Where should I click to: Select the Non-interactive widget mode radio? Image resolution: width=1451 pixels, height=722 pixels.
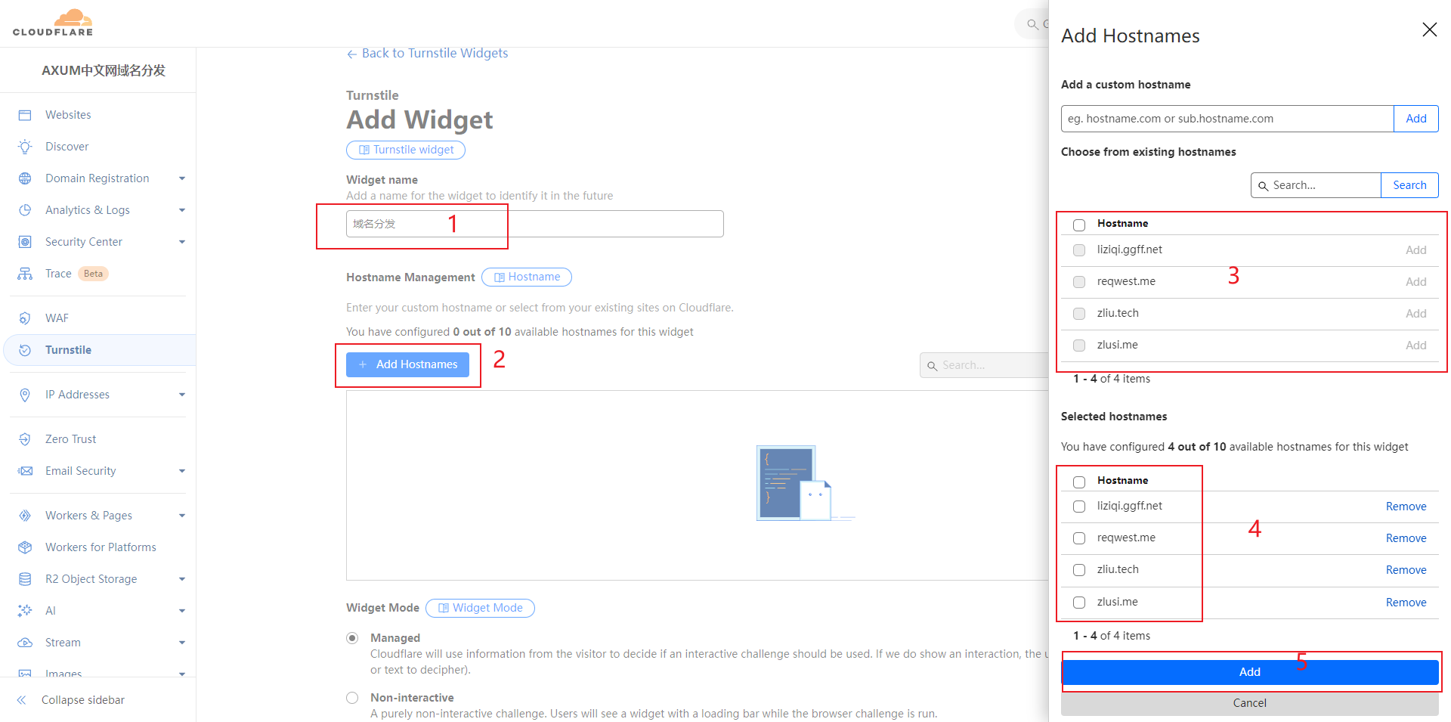tap(352, 698)
